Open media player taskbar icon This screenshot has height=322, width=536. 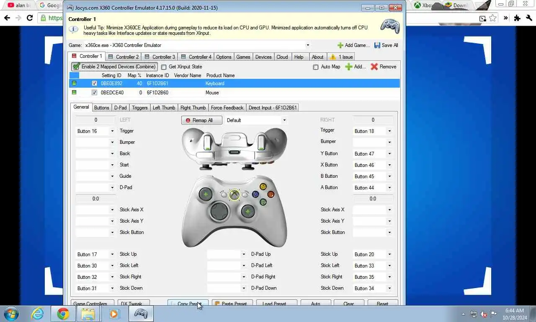pos(114,314)
